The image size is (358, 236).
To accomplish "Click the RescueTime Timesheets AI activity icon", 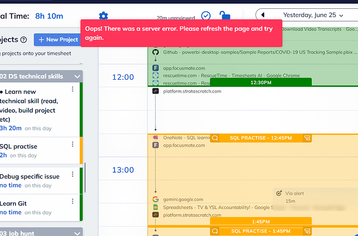I will 156,75.
